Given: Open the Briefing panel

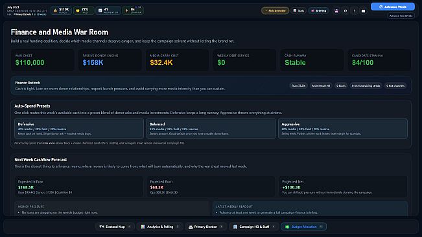Looking at the screenshot, I should 319,11.
